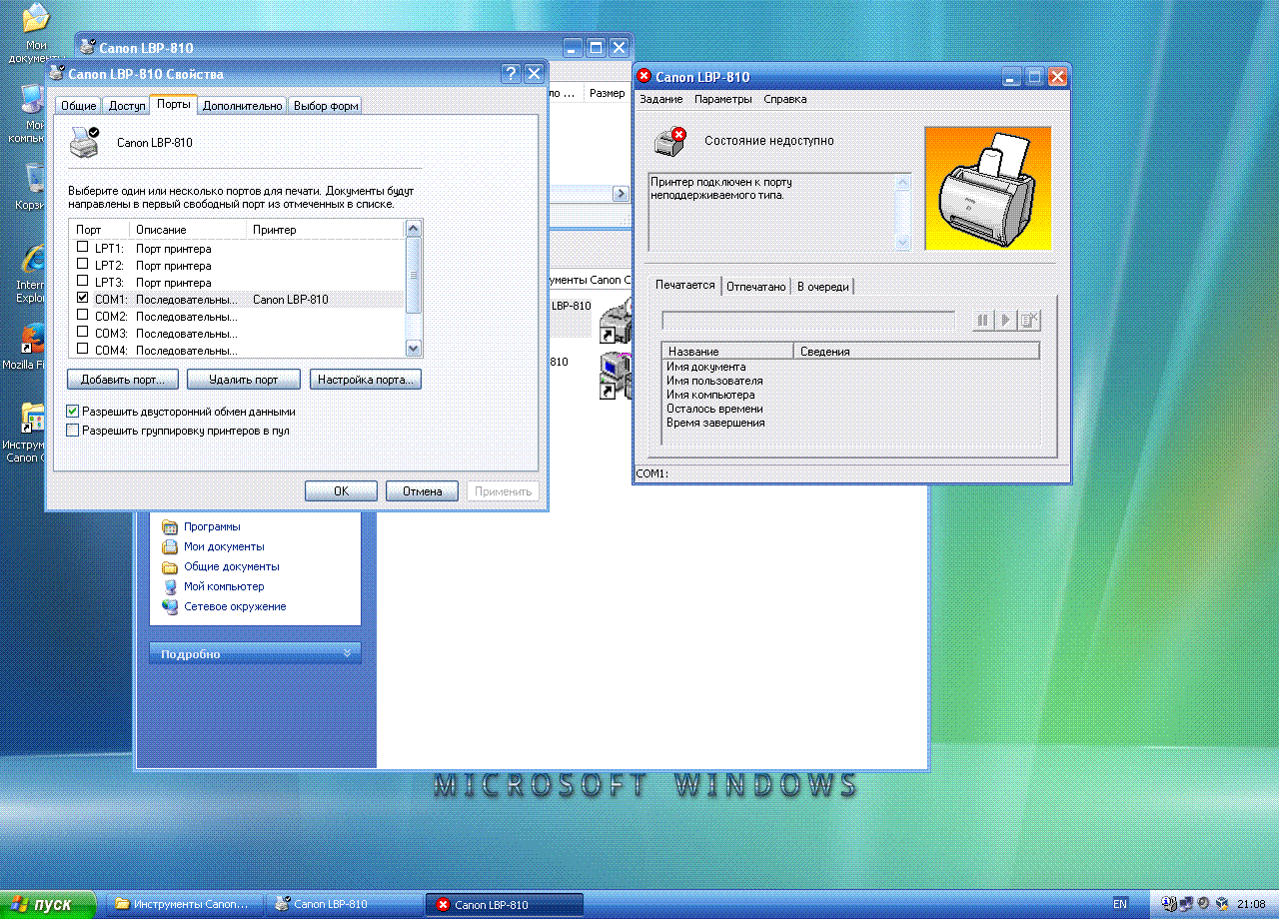Check the LPT1 port checkbox

pos(83,248)
